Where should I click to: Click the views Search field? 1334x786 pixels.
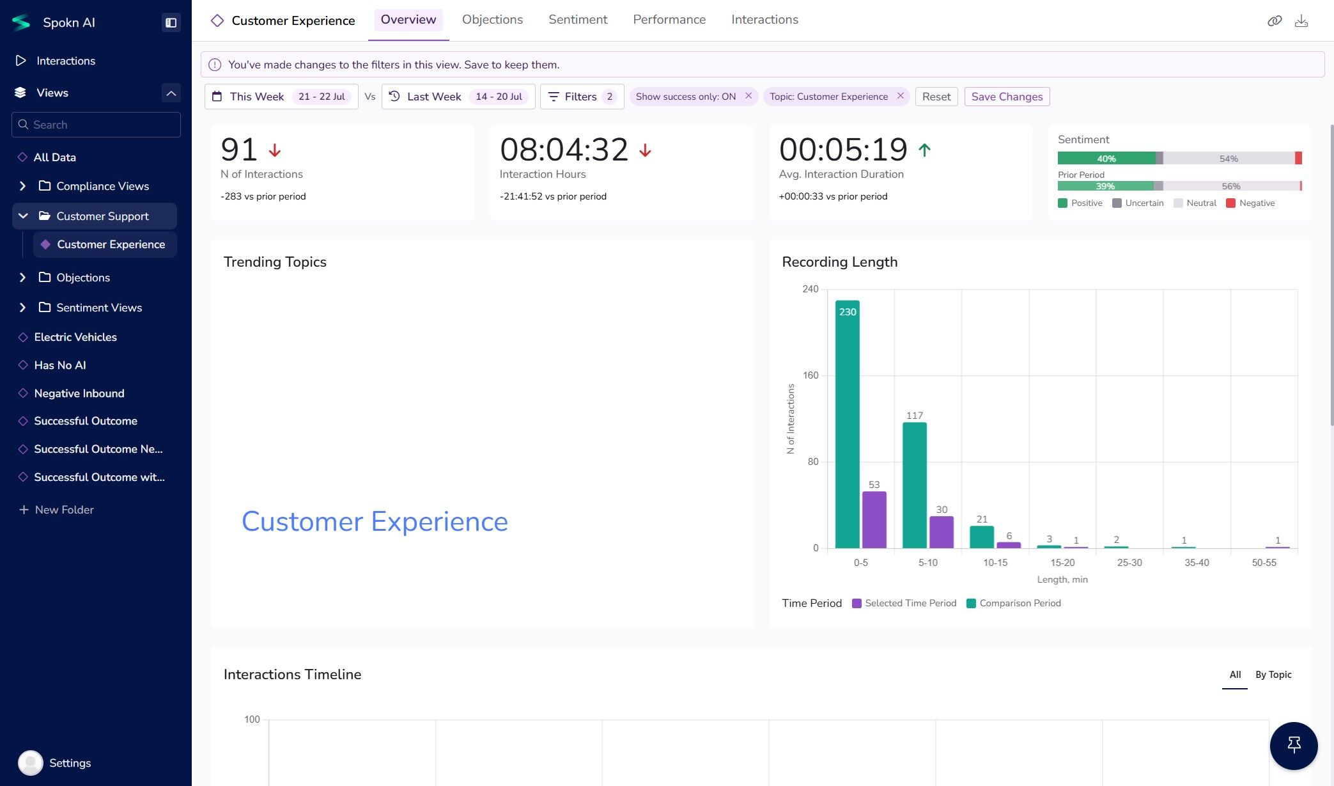96,125
